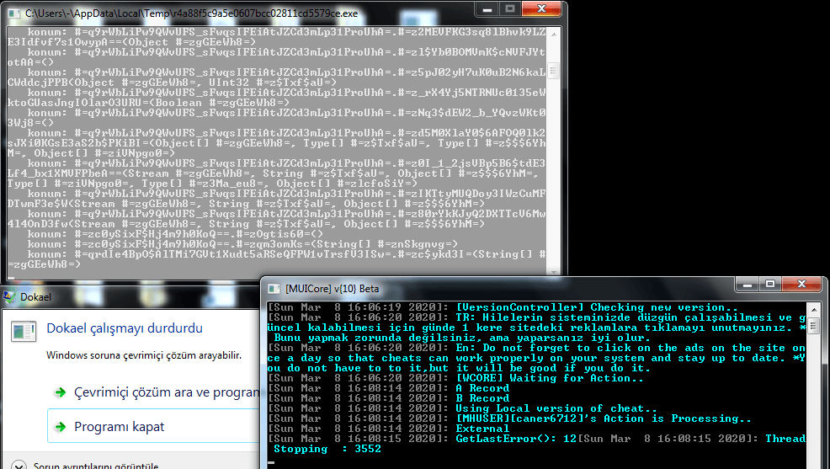Click the MUICore window title bar icon
The image size is (830, 469).
[274, 289]
